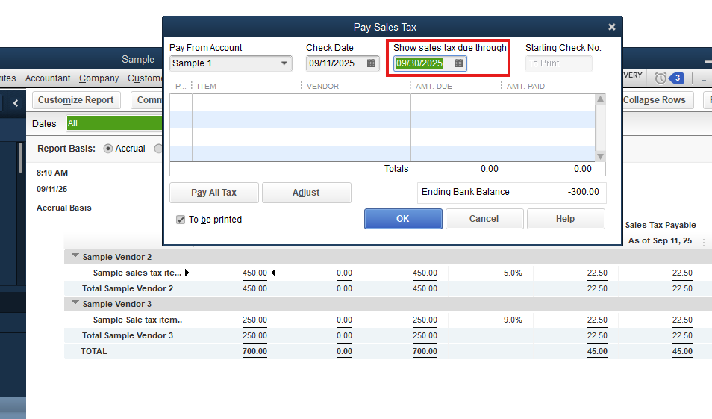
Task: Open Help for Pay Sales Tax
Action: click(x=565, y=219)
